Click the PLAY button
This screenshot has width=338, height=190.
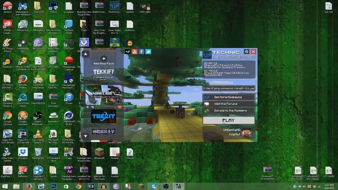229,120
